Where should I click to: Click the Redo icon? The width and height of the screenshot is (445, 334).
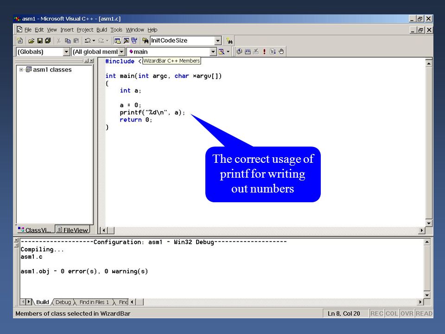(x=101, y=41)
